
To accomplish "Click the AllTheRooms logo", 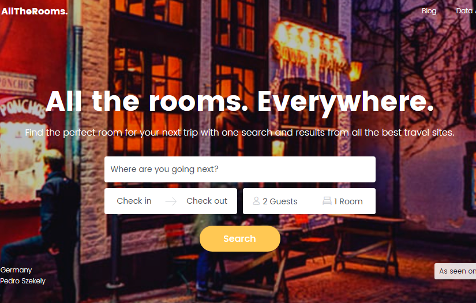I will click(34, 11).
